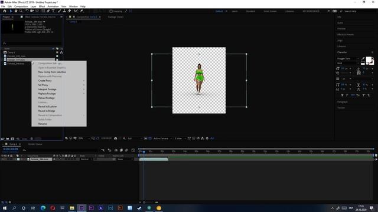The image size is (378, 212).
Task: Select the Pen tool
Action: (48, 11)
